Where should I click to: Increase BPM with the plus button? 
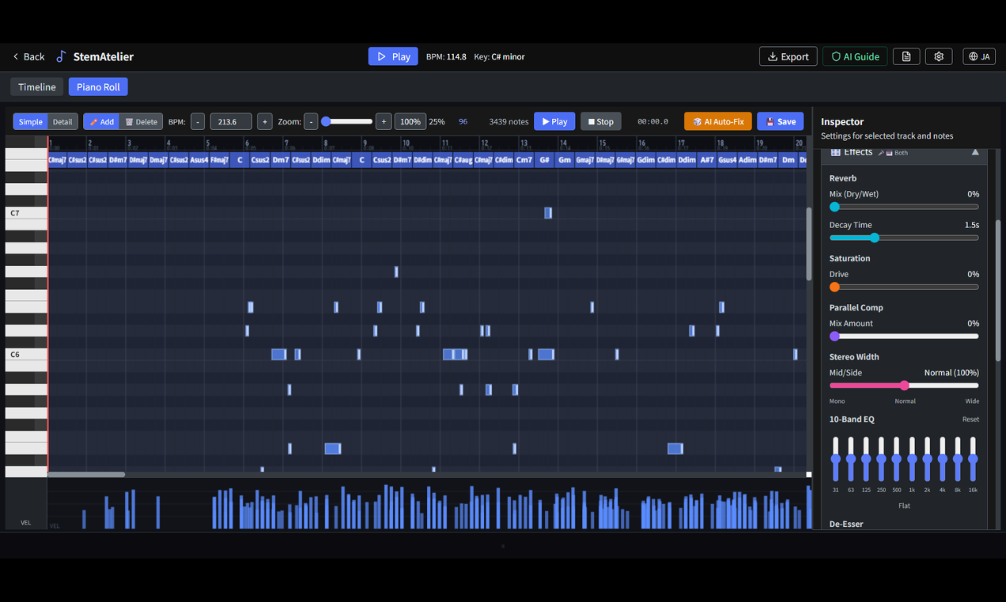265,122
